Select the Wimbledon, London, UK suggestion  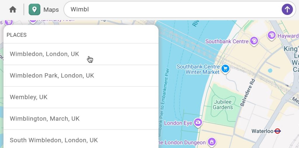pos(44,54)
